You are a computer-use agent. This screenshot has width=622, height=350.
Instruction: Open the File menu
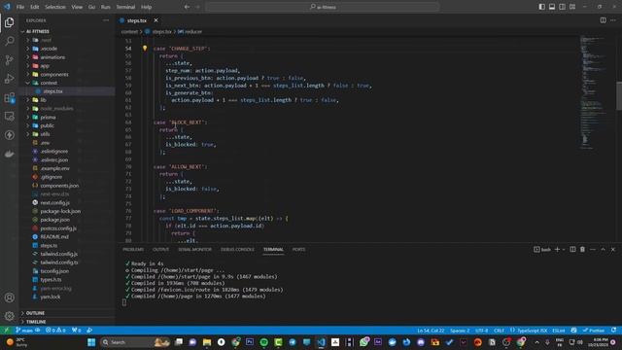[20, 7]
